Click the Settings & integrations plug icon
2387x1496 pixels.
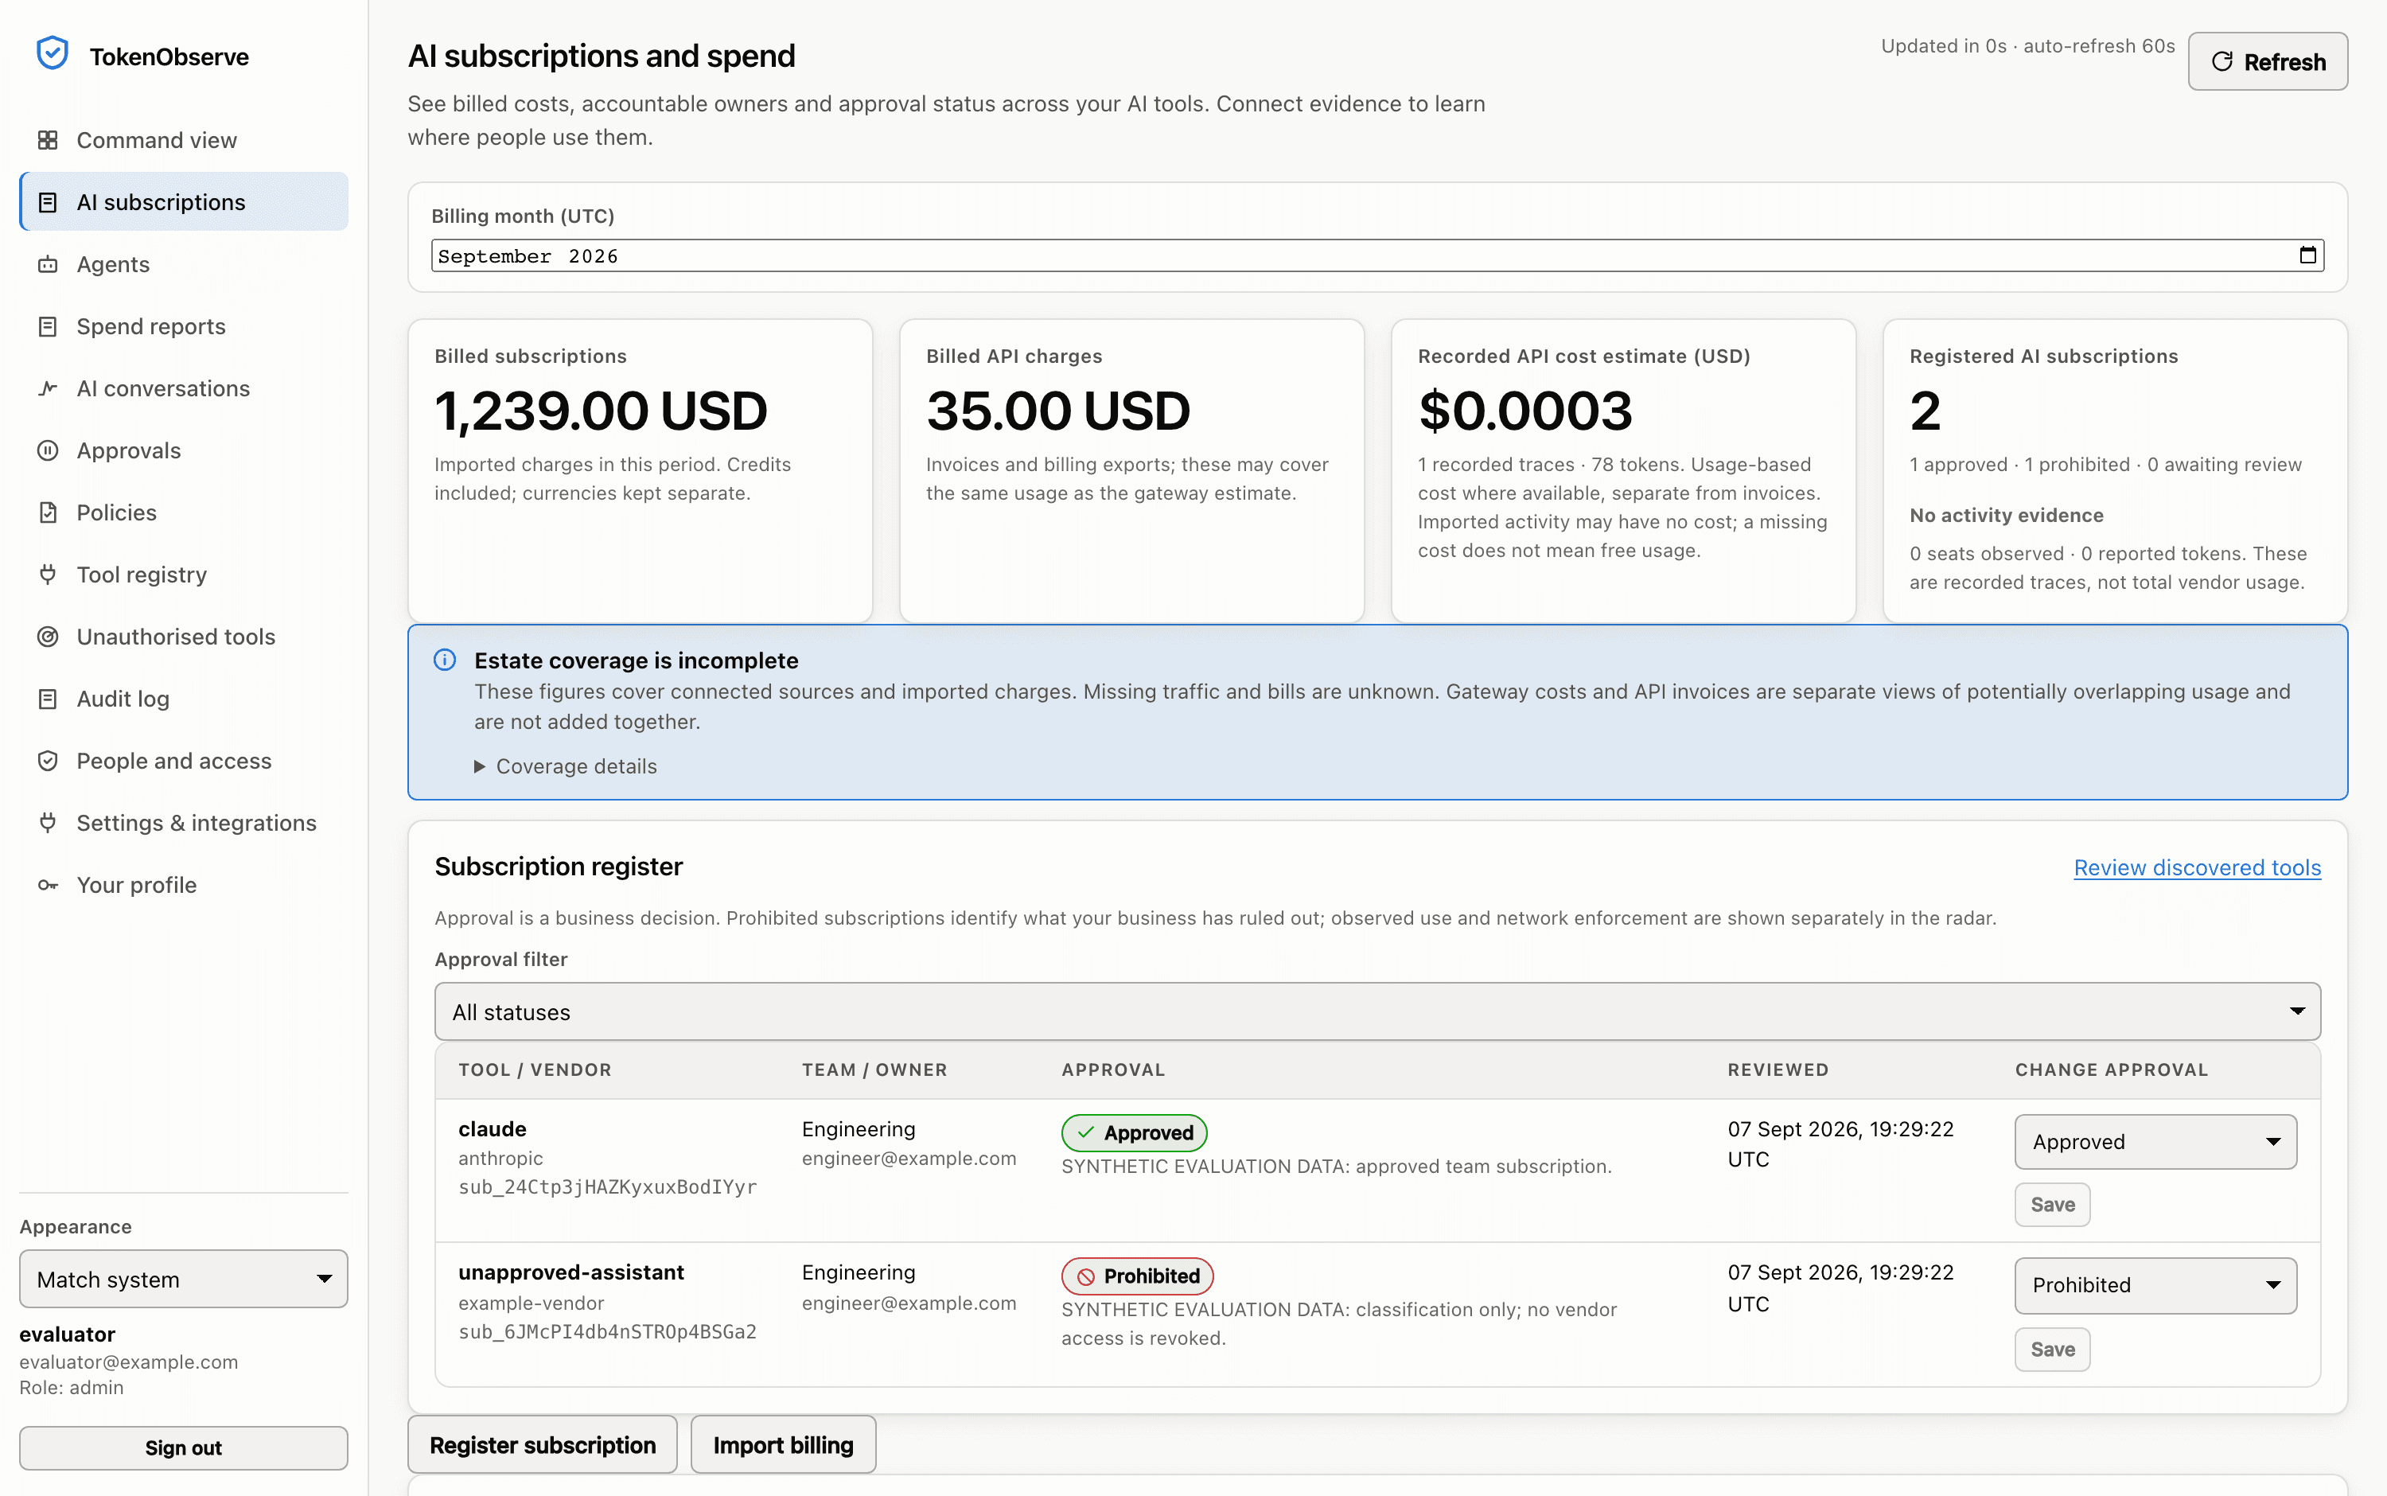[x=48, y=822]
